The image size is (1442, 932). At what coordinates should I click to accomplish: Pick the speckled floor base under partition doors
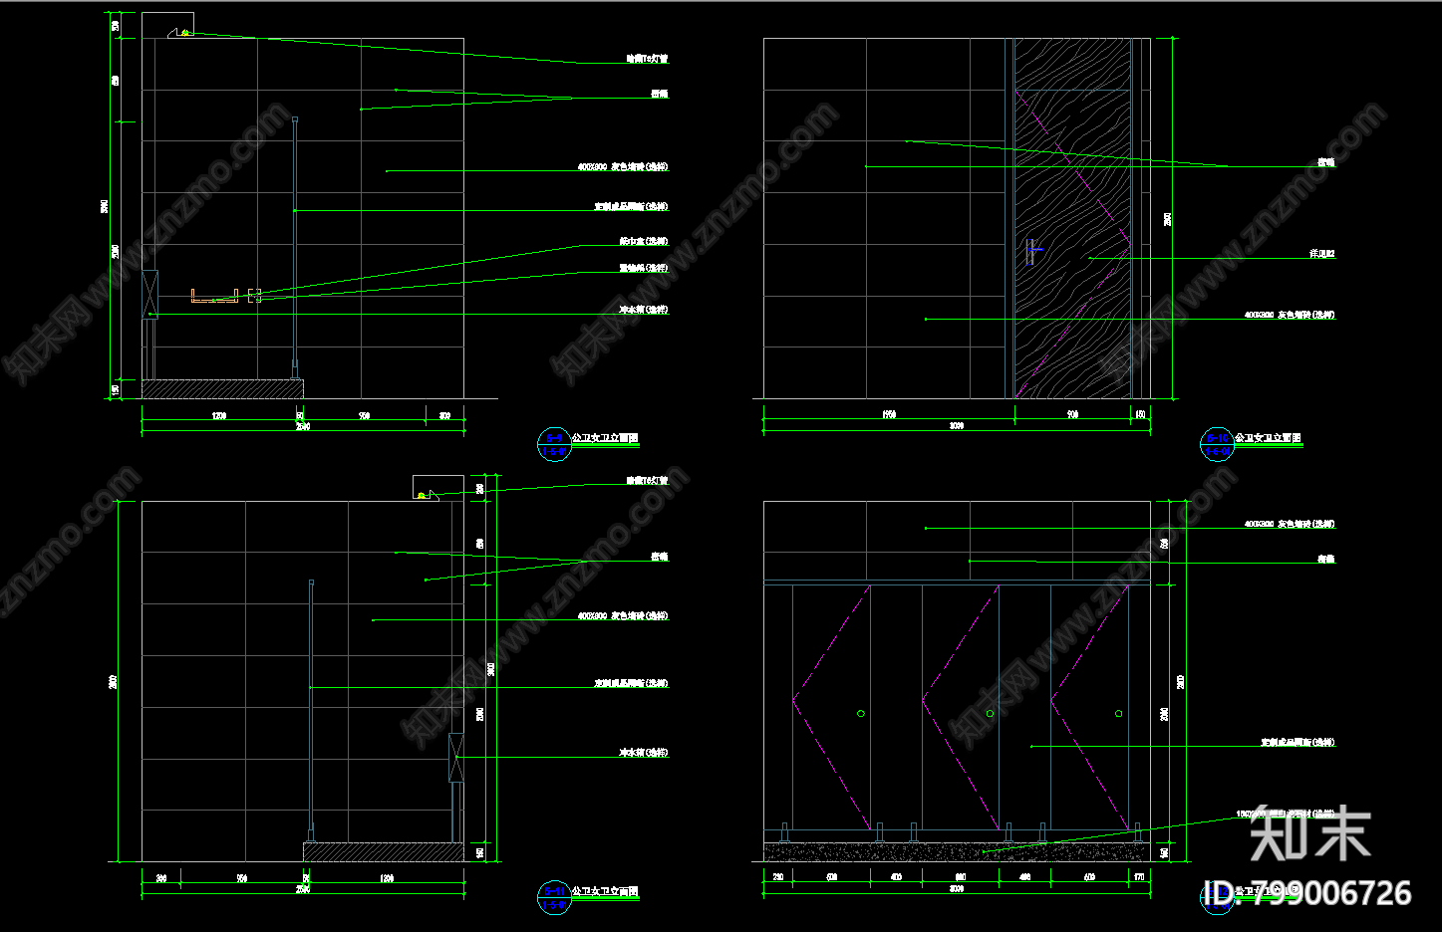(957, 851)
